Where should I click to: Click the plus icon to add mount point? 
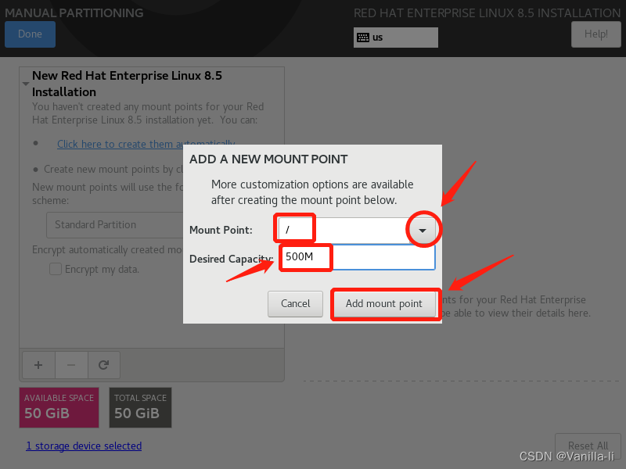38,365
